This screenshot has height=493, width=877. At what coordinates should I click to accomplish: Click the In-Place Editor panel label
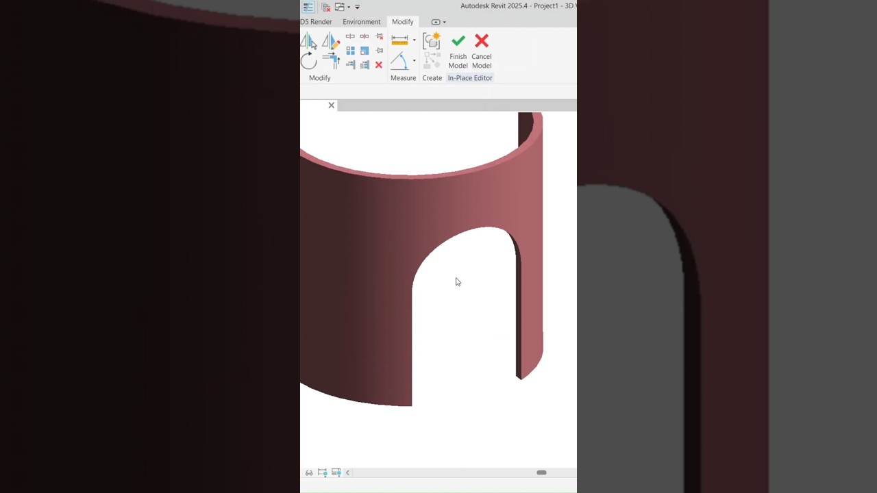470,78
